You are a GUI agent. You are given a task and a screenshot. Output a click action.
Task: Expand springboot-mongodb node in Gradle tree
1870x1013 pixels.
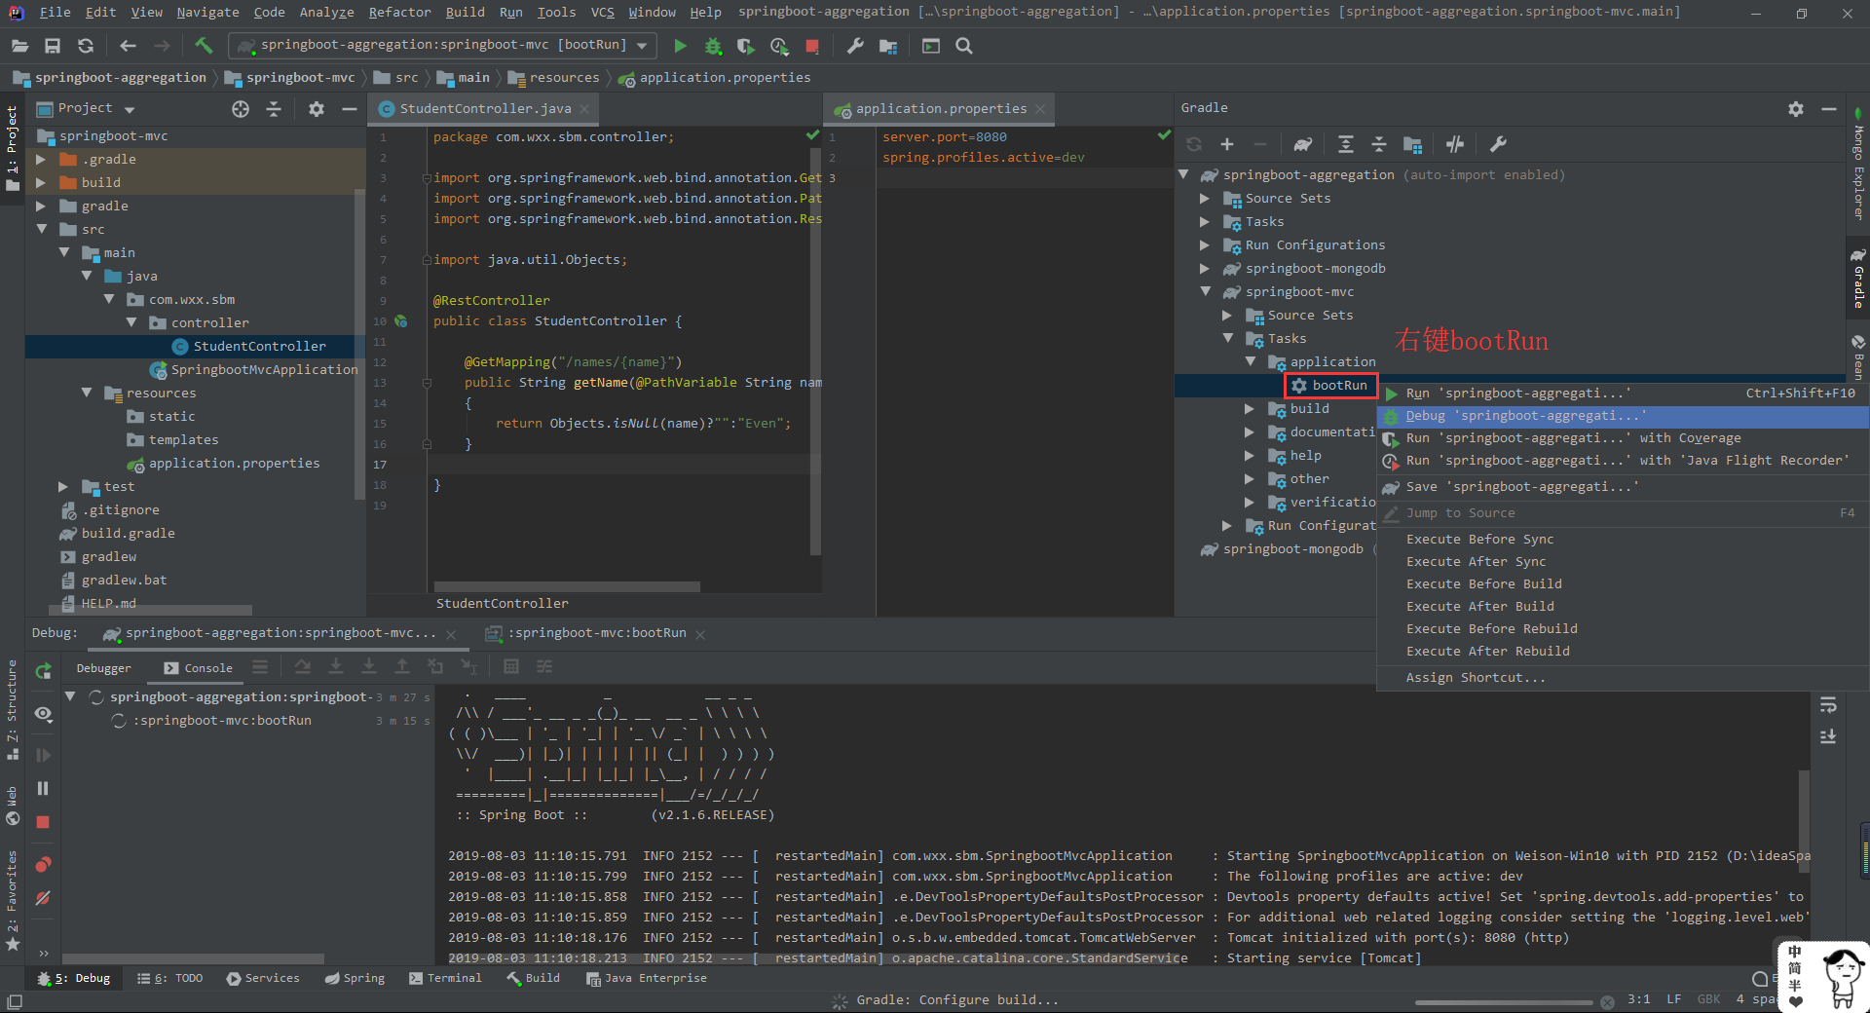pos(1205,269)
